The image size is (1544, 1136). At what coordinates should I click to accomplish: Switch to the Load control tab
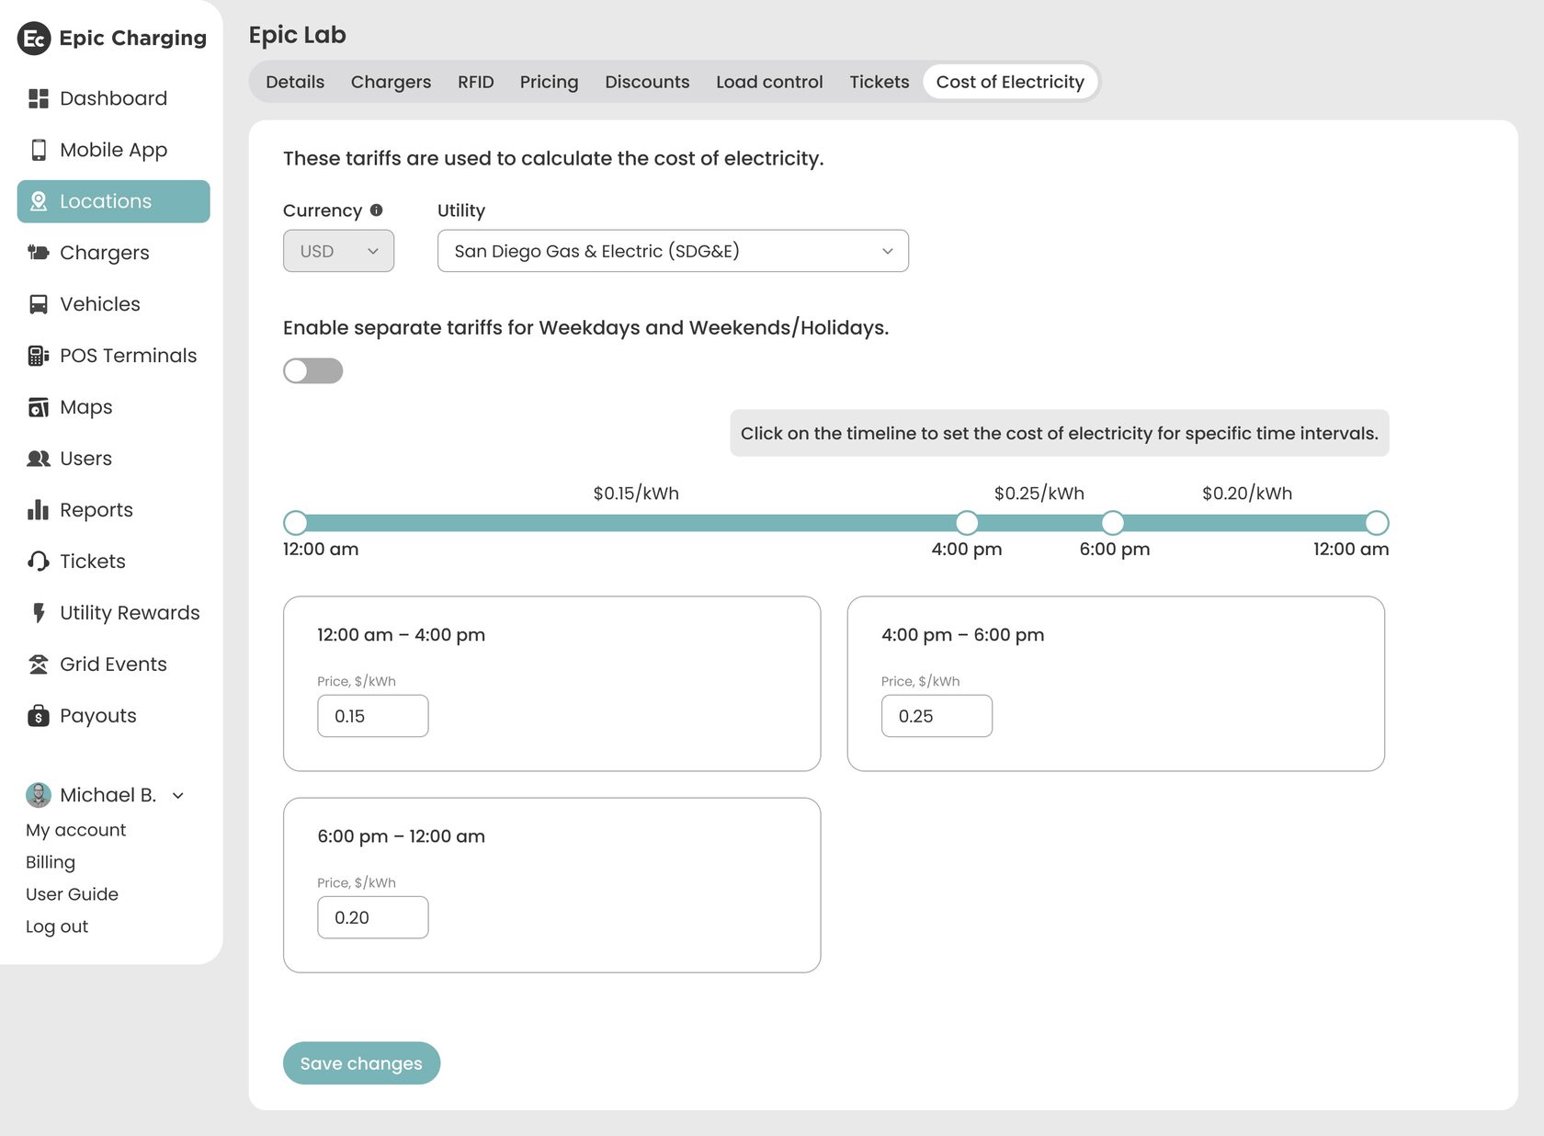pyautogui.click(x=768, y=82)
